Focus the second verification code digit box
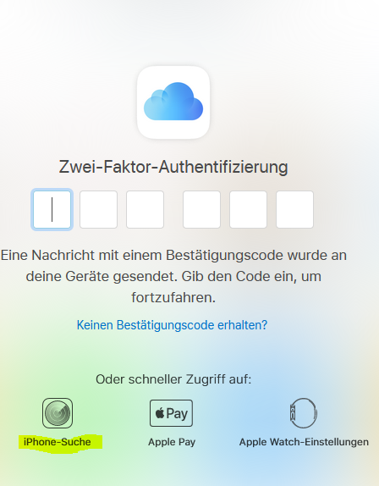379x486 pixels. (98, 209)
